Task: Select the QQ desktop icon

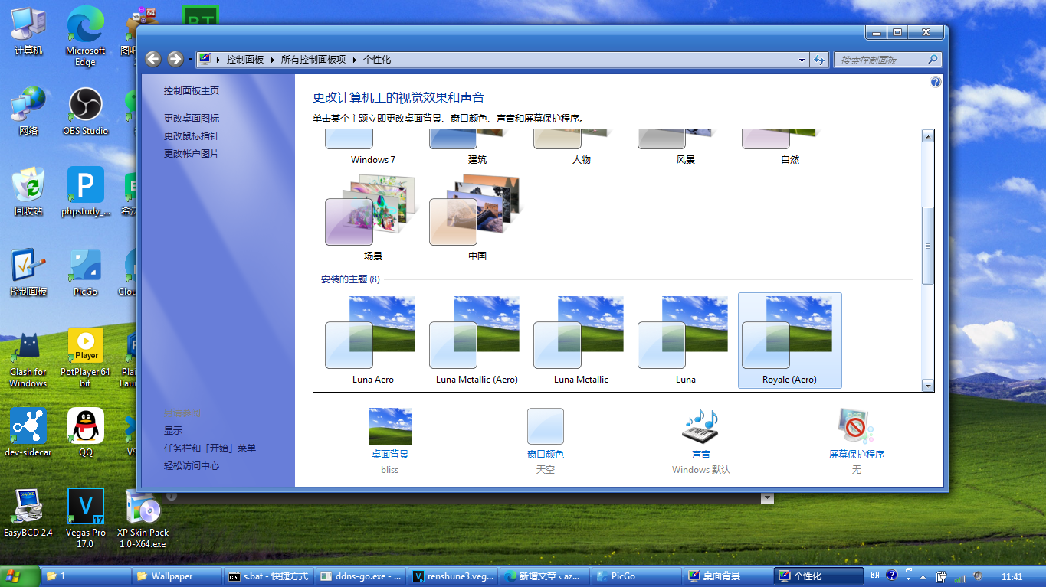Action: (85, 432)
